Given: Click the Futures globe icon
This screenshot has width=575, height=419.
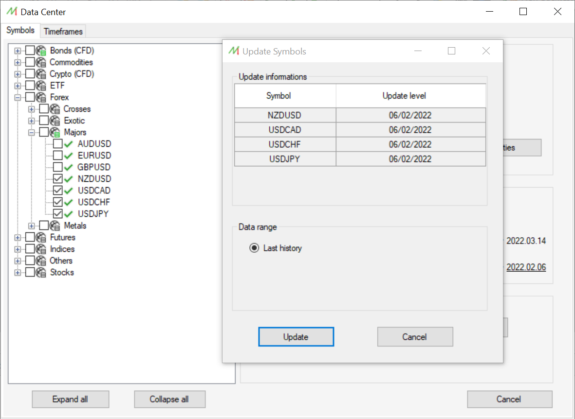Looking at the screenshot, I should [41, 237].
